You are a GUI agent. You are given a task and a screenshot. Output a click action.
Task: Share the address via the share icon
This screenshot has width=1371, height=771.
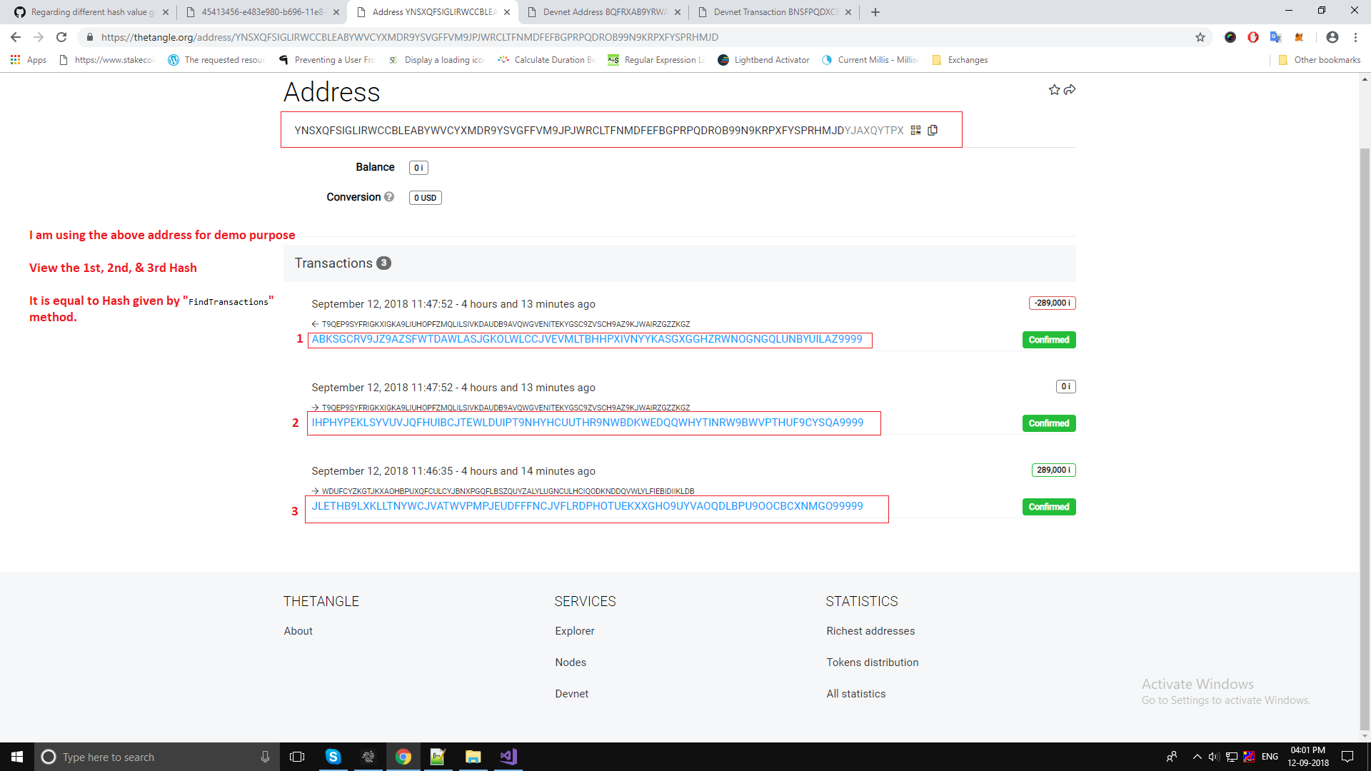1070,90
